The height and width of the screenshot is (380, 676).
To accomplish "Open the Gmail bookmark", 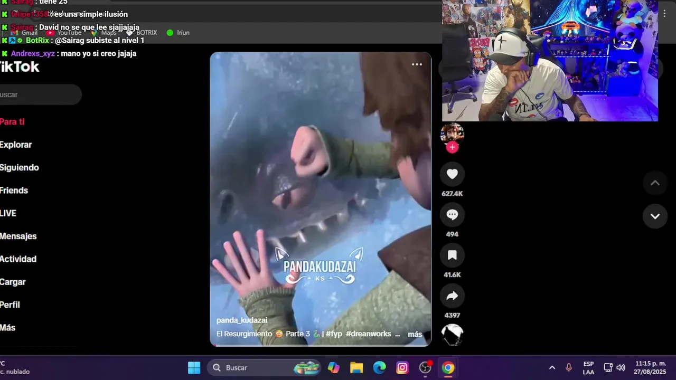I will pos(25,33).
